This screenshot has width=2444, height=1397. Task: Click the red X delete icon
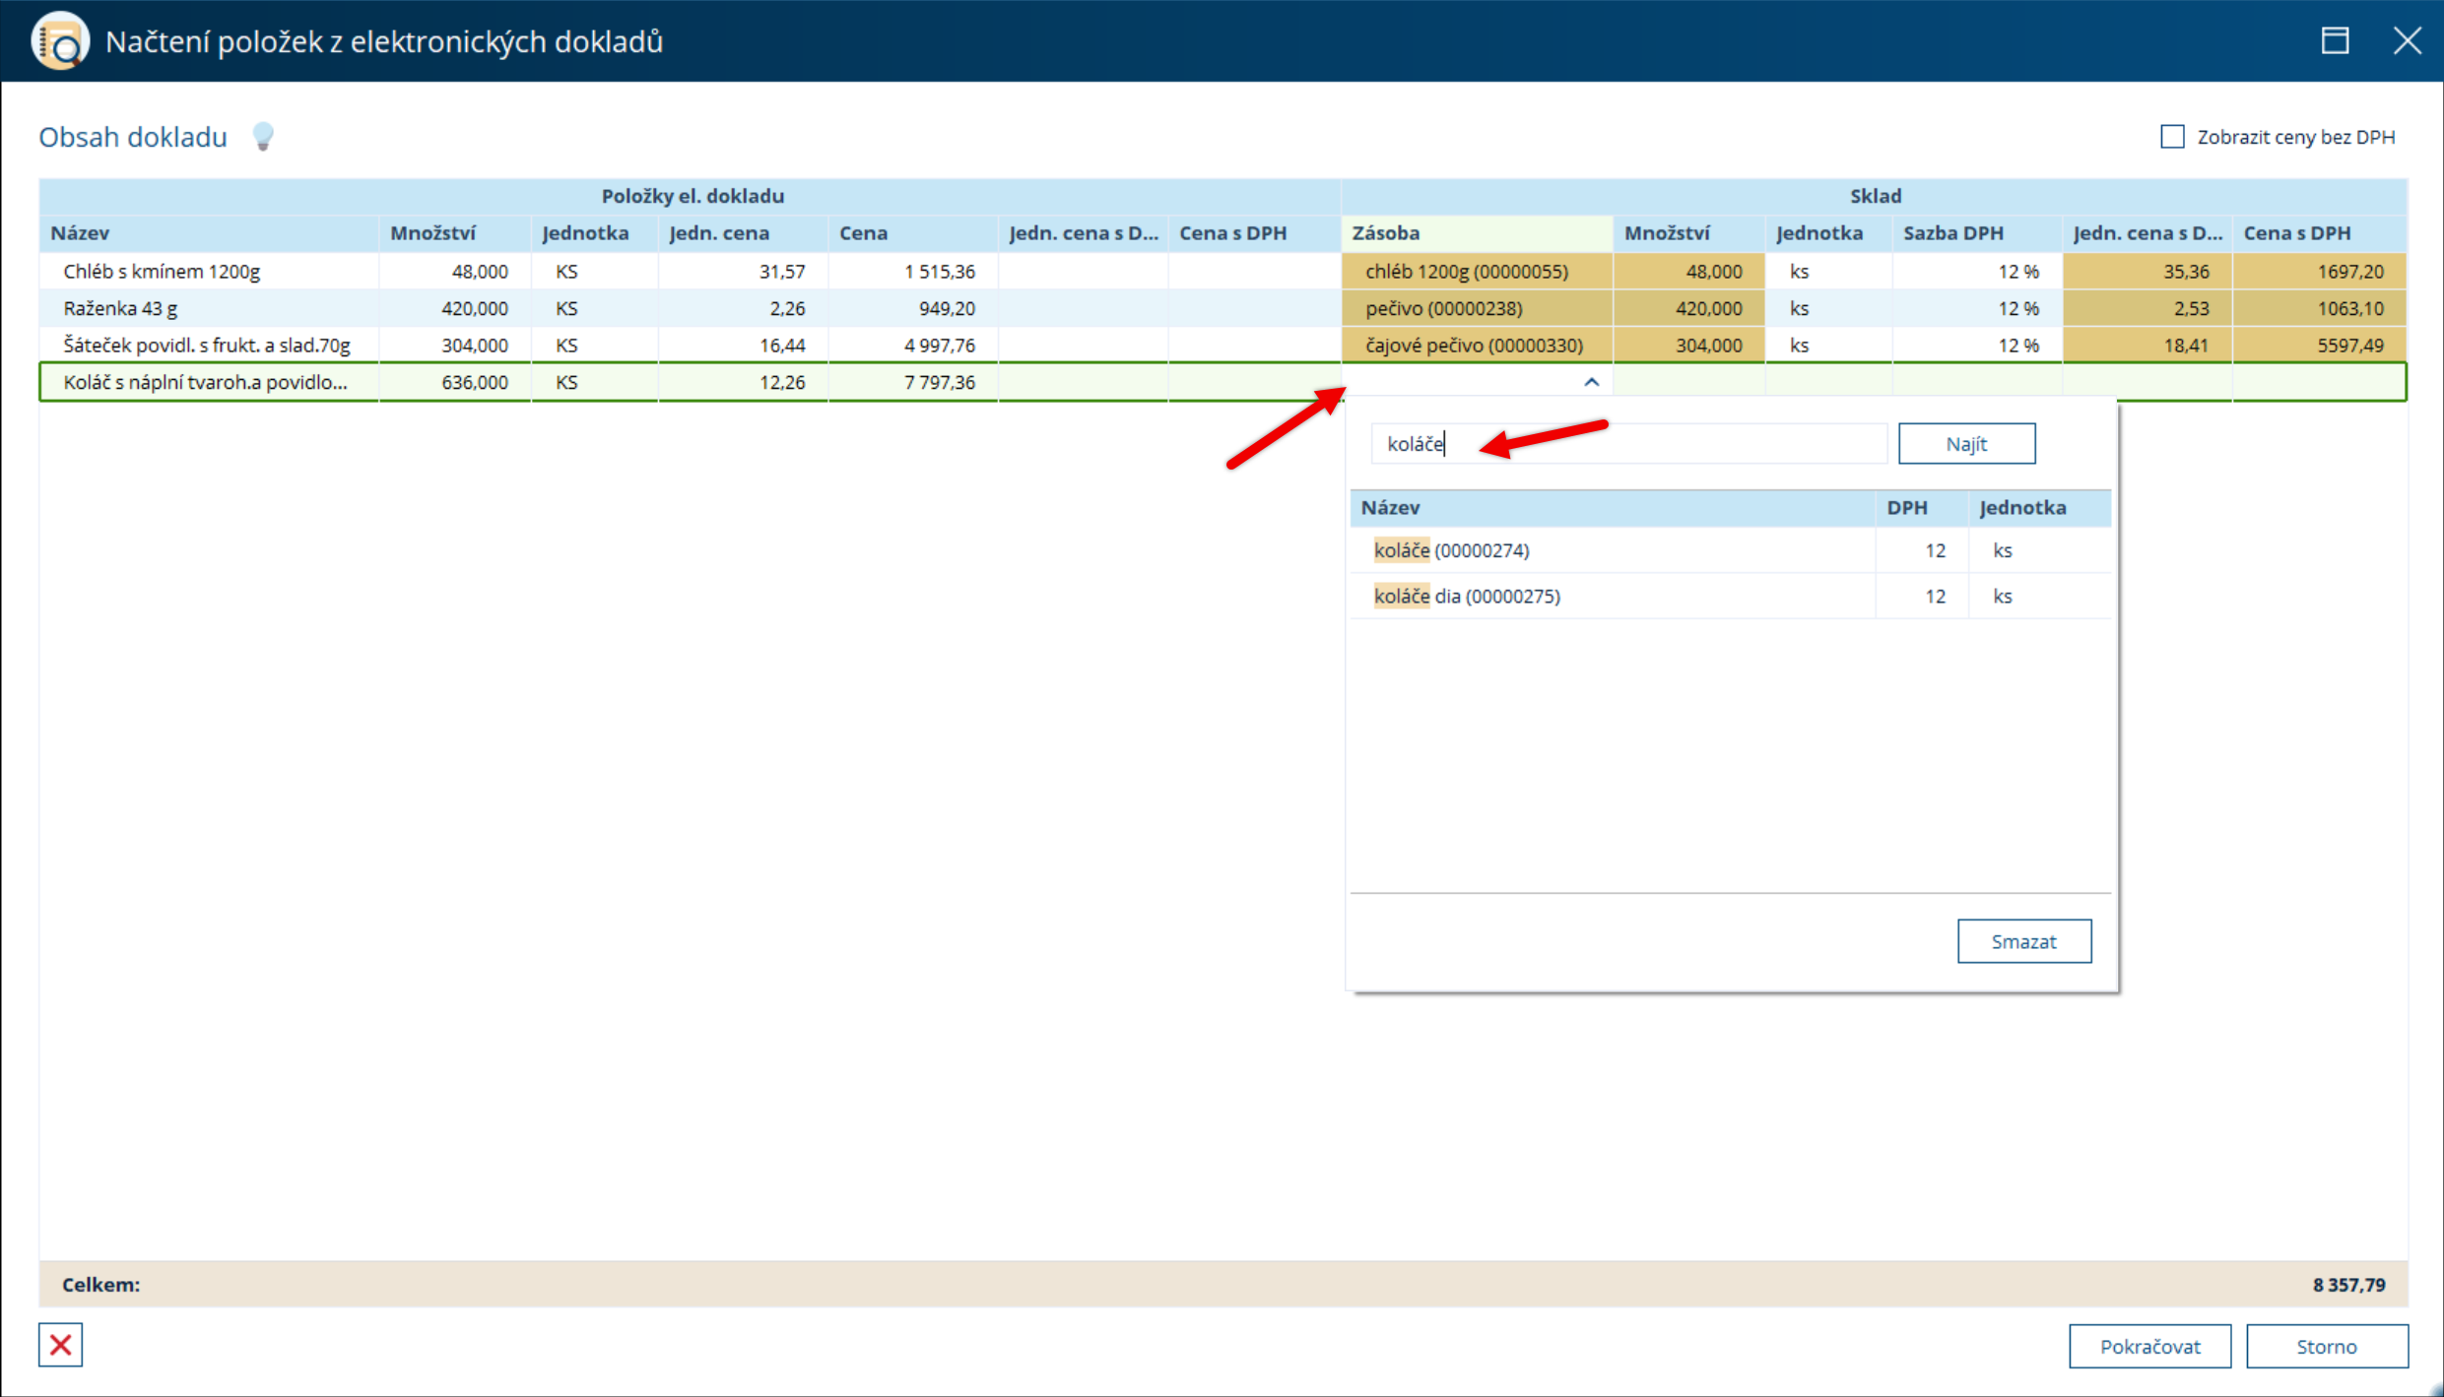click(60, 1345)
